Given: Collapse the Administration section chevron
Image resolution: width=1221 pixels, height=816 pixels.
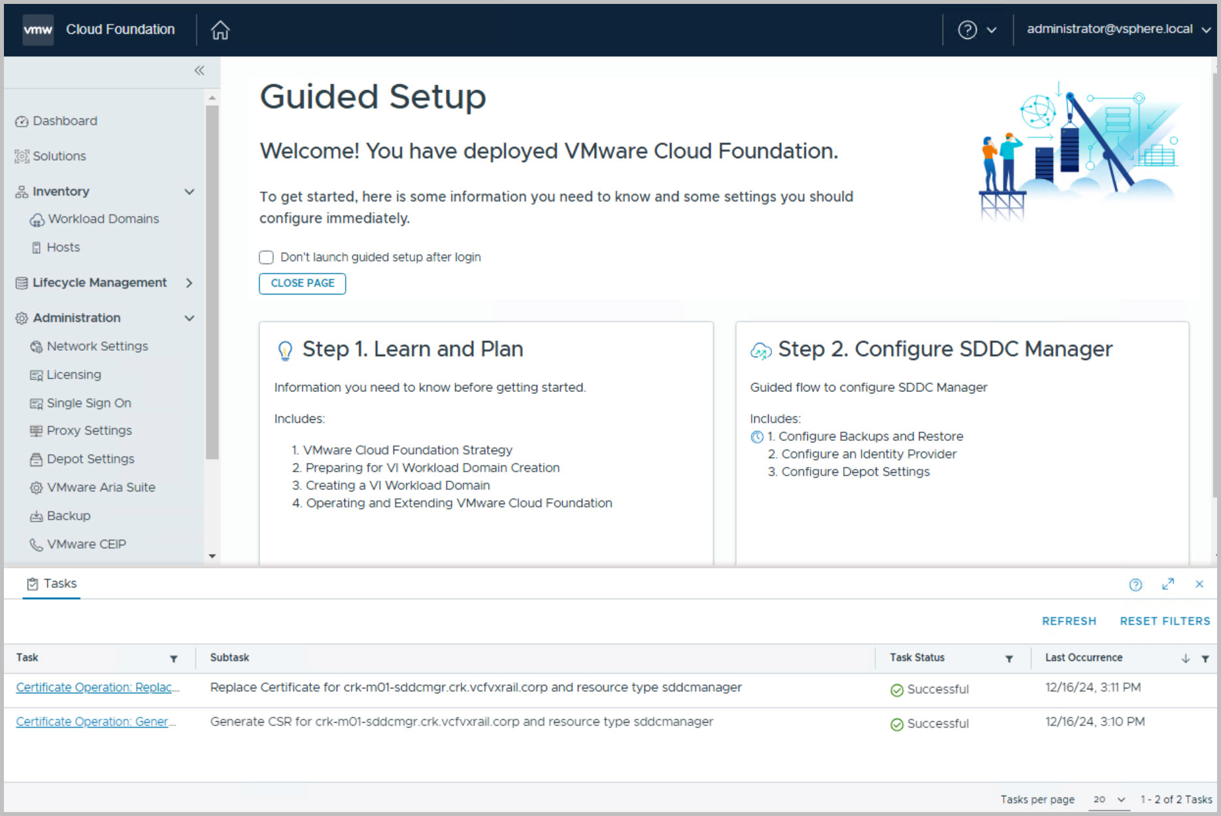Looking at the screenshot, I should pos(190,318).
